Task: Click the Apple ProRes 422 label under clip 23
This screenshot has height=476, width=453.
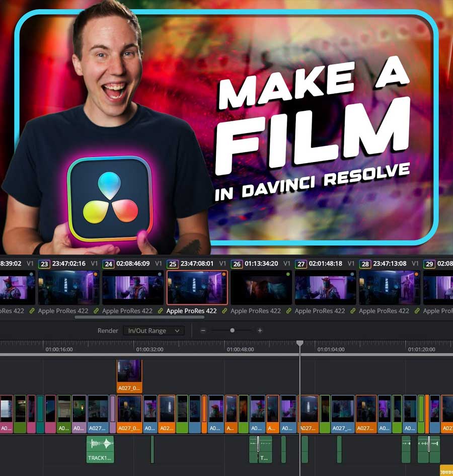Action: pos(63,311)
